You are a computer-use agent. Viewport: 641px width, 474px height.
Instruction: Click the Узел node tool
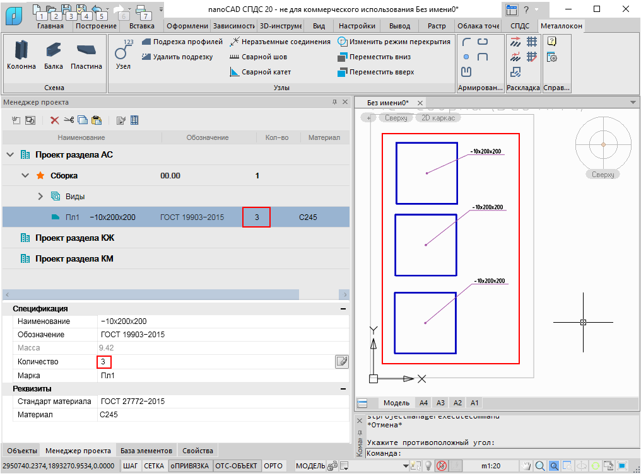[123, 55]
